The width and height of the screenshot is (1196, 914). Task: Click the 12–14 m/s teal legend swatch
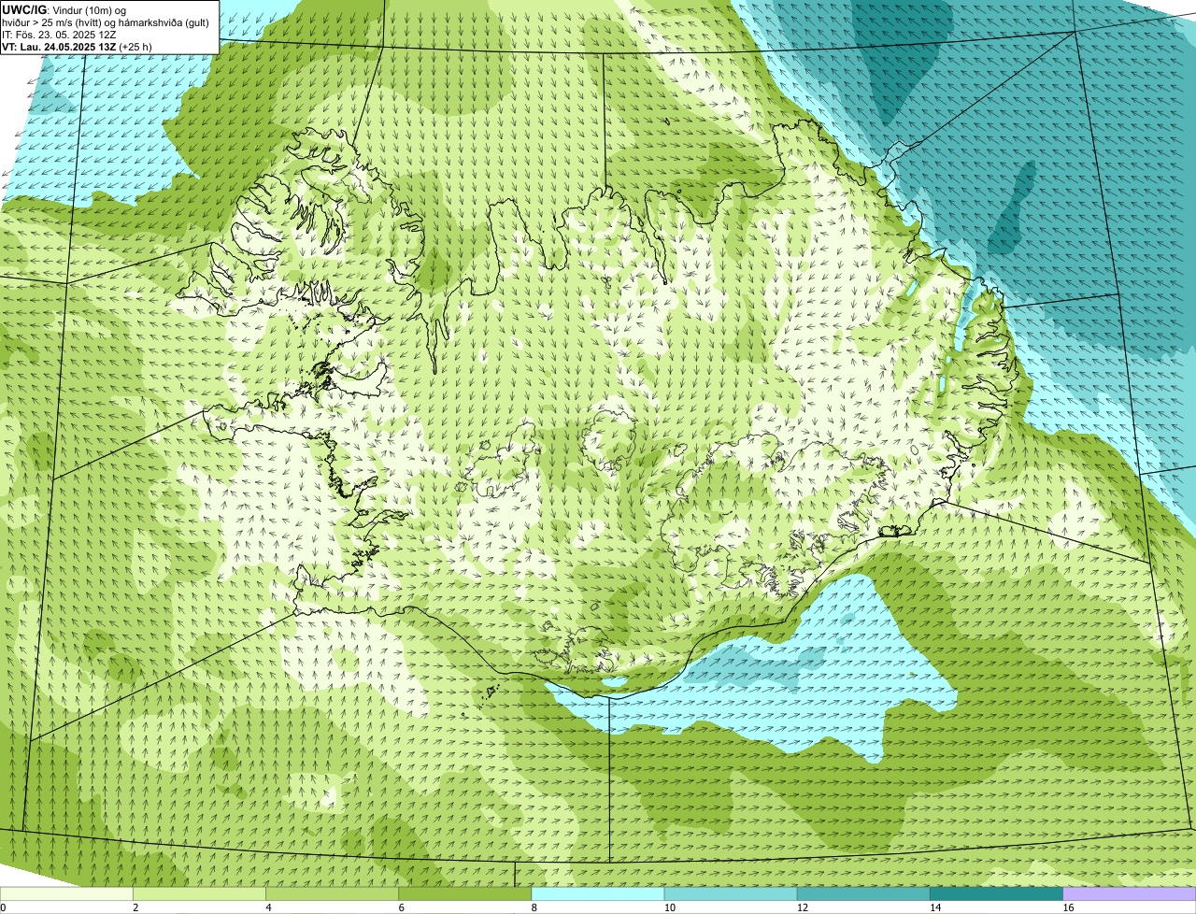pos(863,893)
